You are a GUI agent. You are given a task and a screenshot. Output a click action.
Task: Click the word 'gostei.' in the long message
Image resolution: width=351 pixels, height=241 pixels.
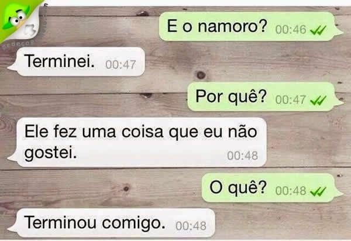(x=50, y=153)
